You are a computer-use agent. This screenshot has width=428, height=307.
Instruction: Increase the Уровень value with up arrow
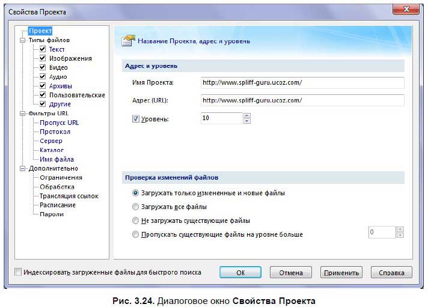click(246, 115)
